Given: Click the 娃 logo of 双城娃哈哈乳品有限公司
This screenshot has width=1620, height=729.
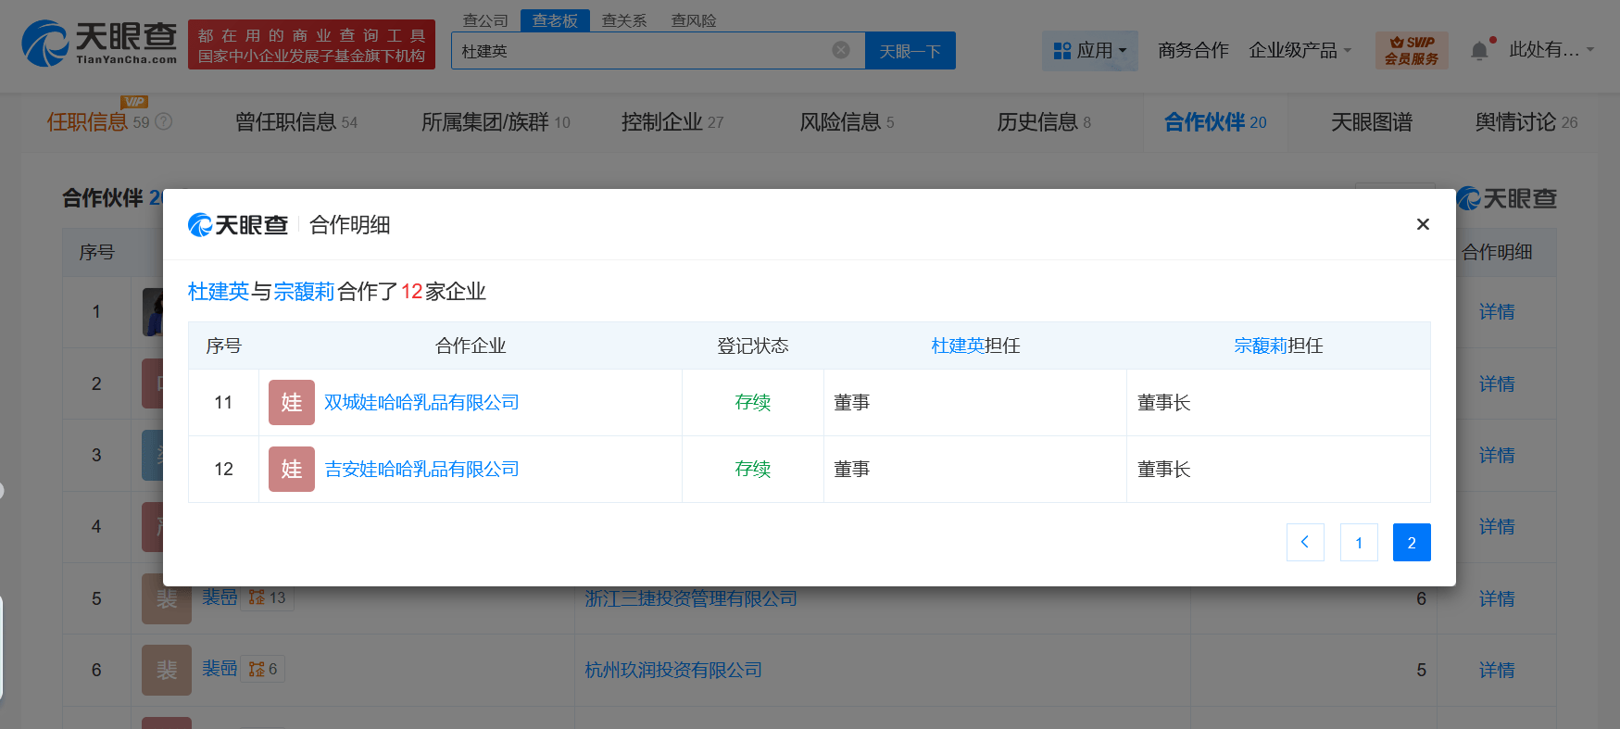Looking at the screenshot, I should (x=292, y=402).
